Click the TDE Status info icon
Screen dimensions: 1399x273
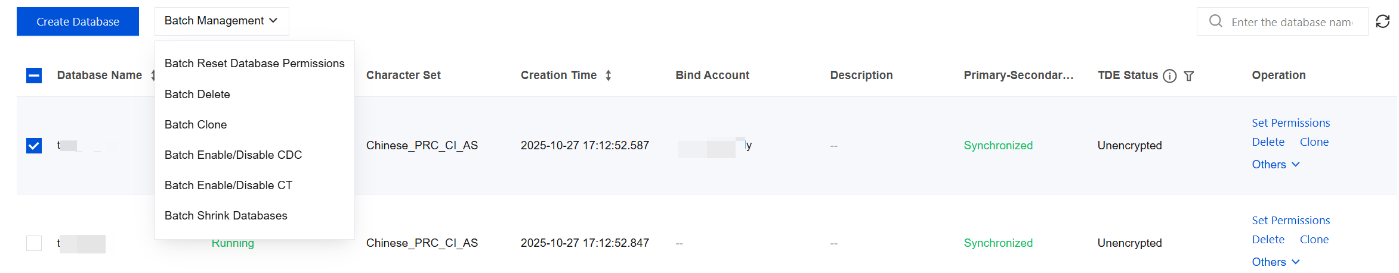(1170, 76)
